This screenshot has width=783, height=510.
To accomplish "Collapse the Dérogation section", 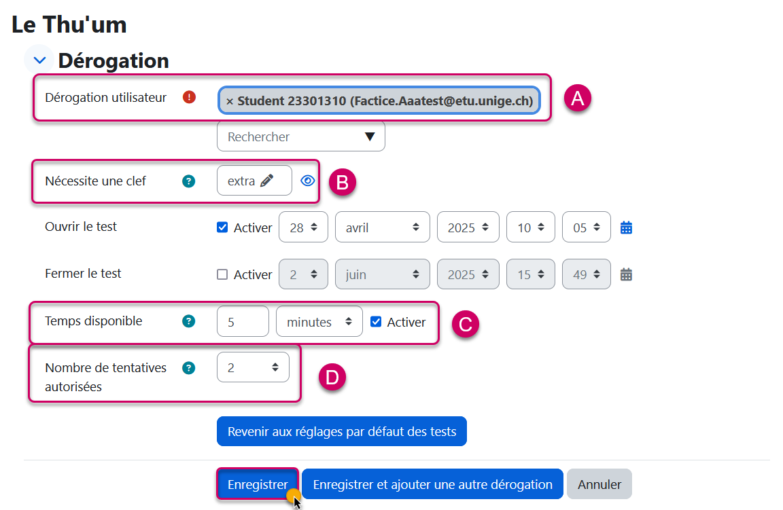I will point(39,60).
